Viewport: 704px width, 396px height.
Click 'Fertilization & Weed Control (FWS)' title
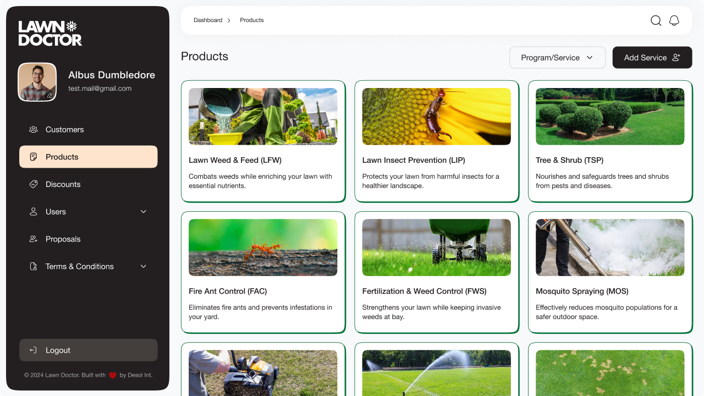click(x=425, y=291)
